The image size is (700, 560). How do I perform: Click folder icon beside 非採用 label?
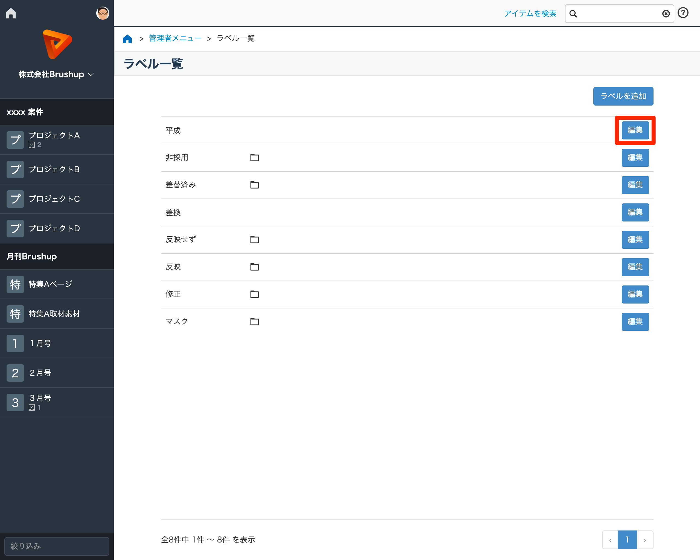255,158
